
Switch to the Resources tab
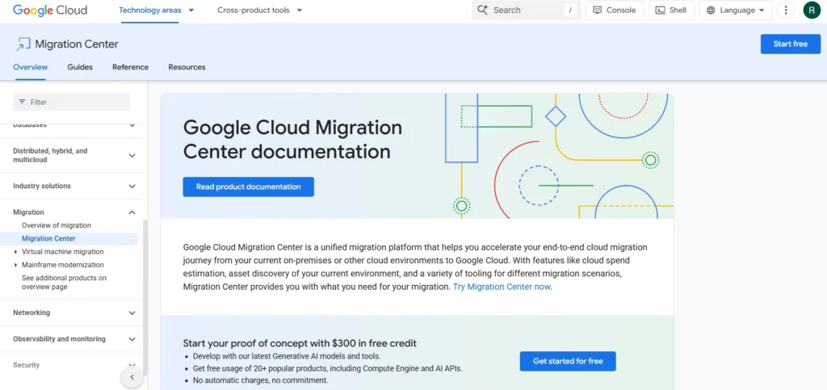pyautogui.click(x=187, y=67)
